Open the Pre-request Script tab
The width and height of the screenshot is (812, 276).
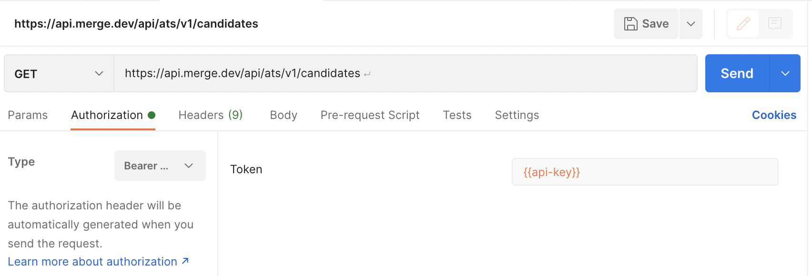coord(370,115)
